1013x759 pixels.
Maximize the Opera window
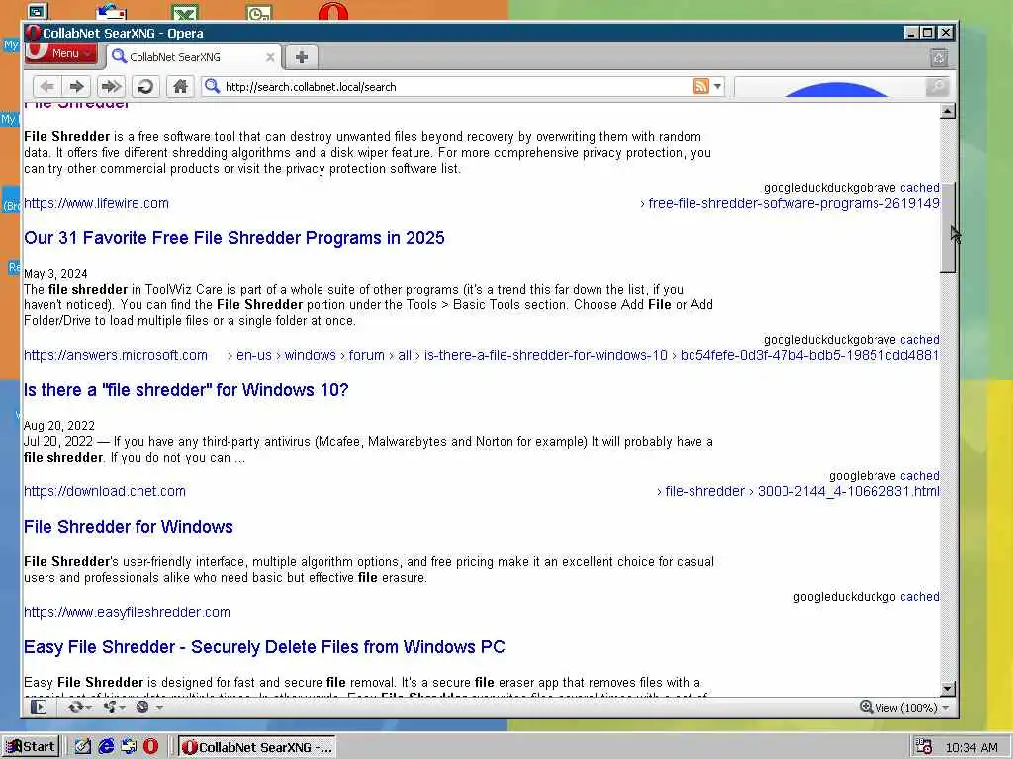pos(928,33)
